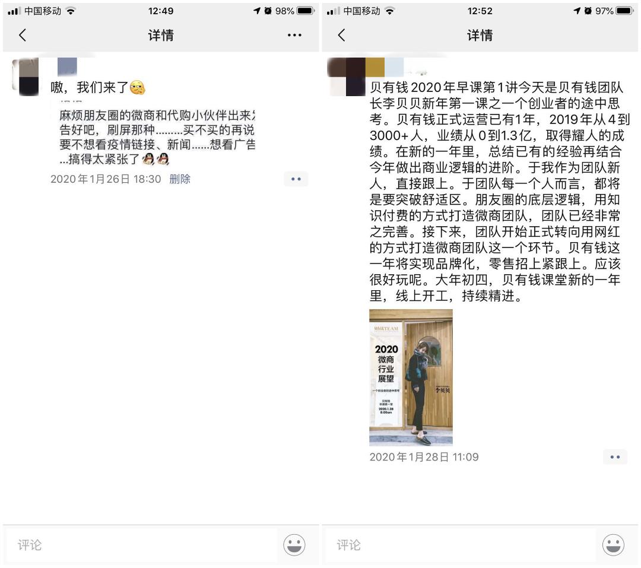
Task: Tap the poster's avatar in the right post
Action: coord(347,77)
